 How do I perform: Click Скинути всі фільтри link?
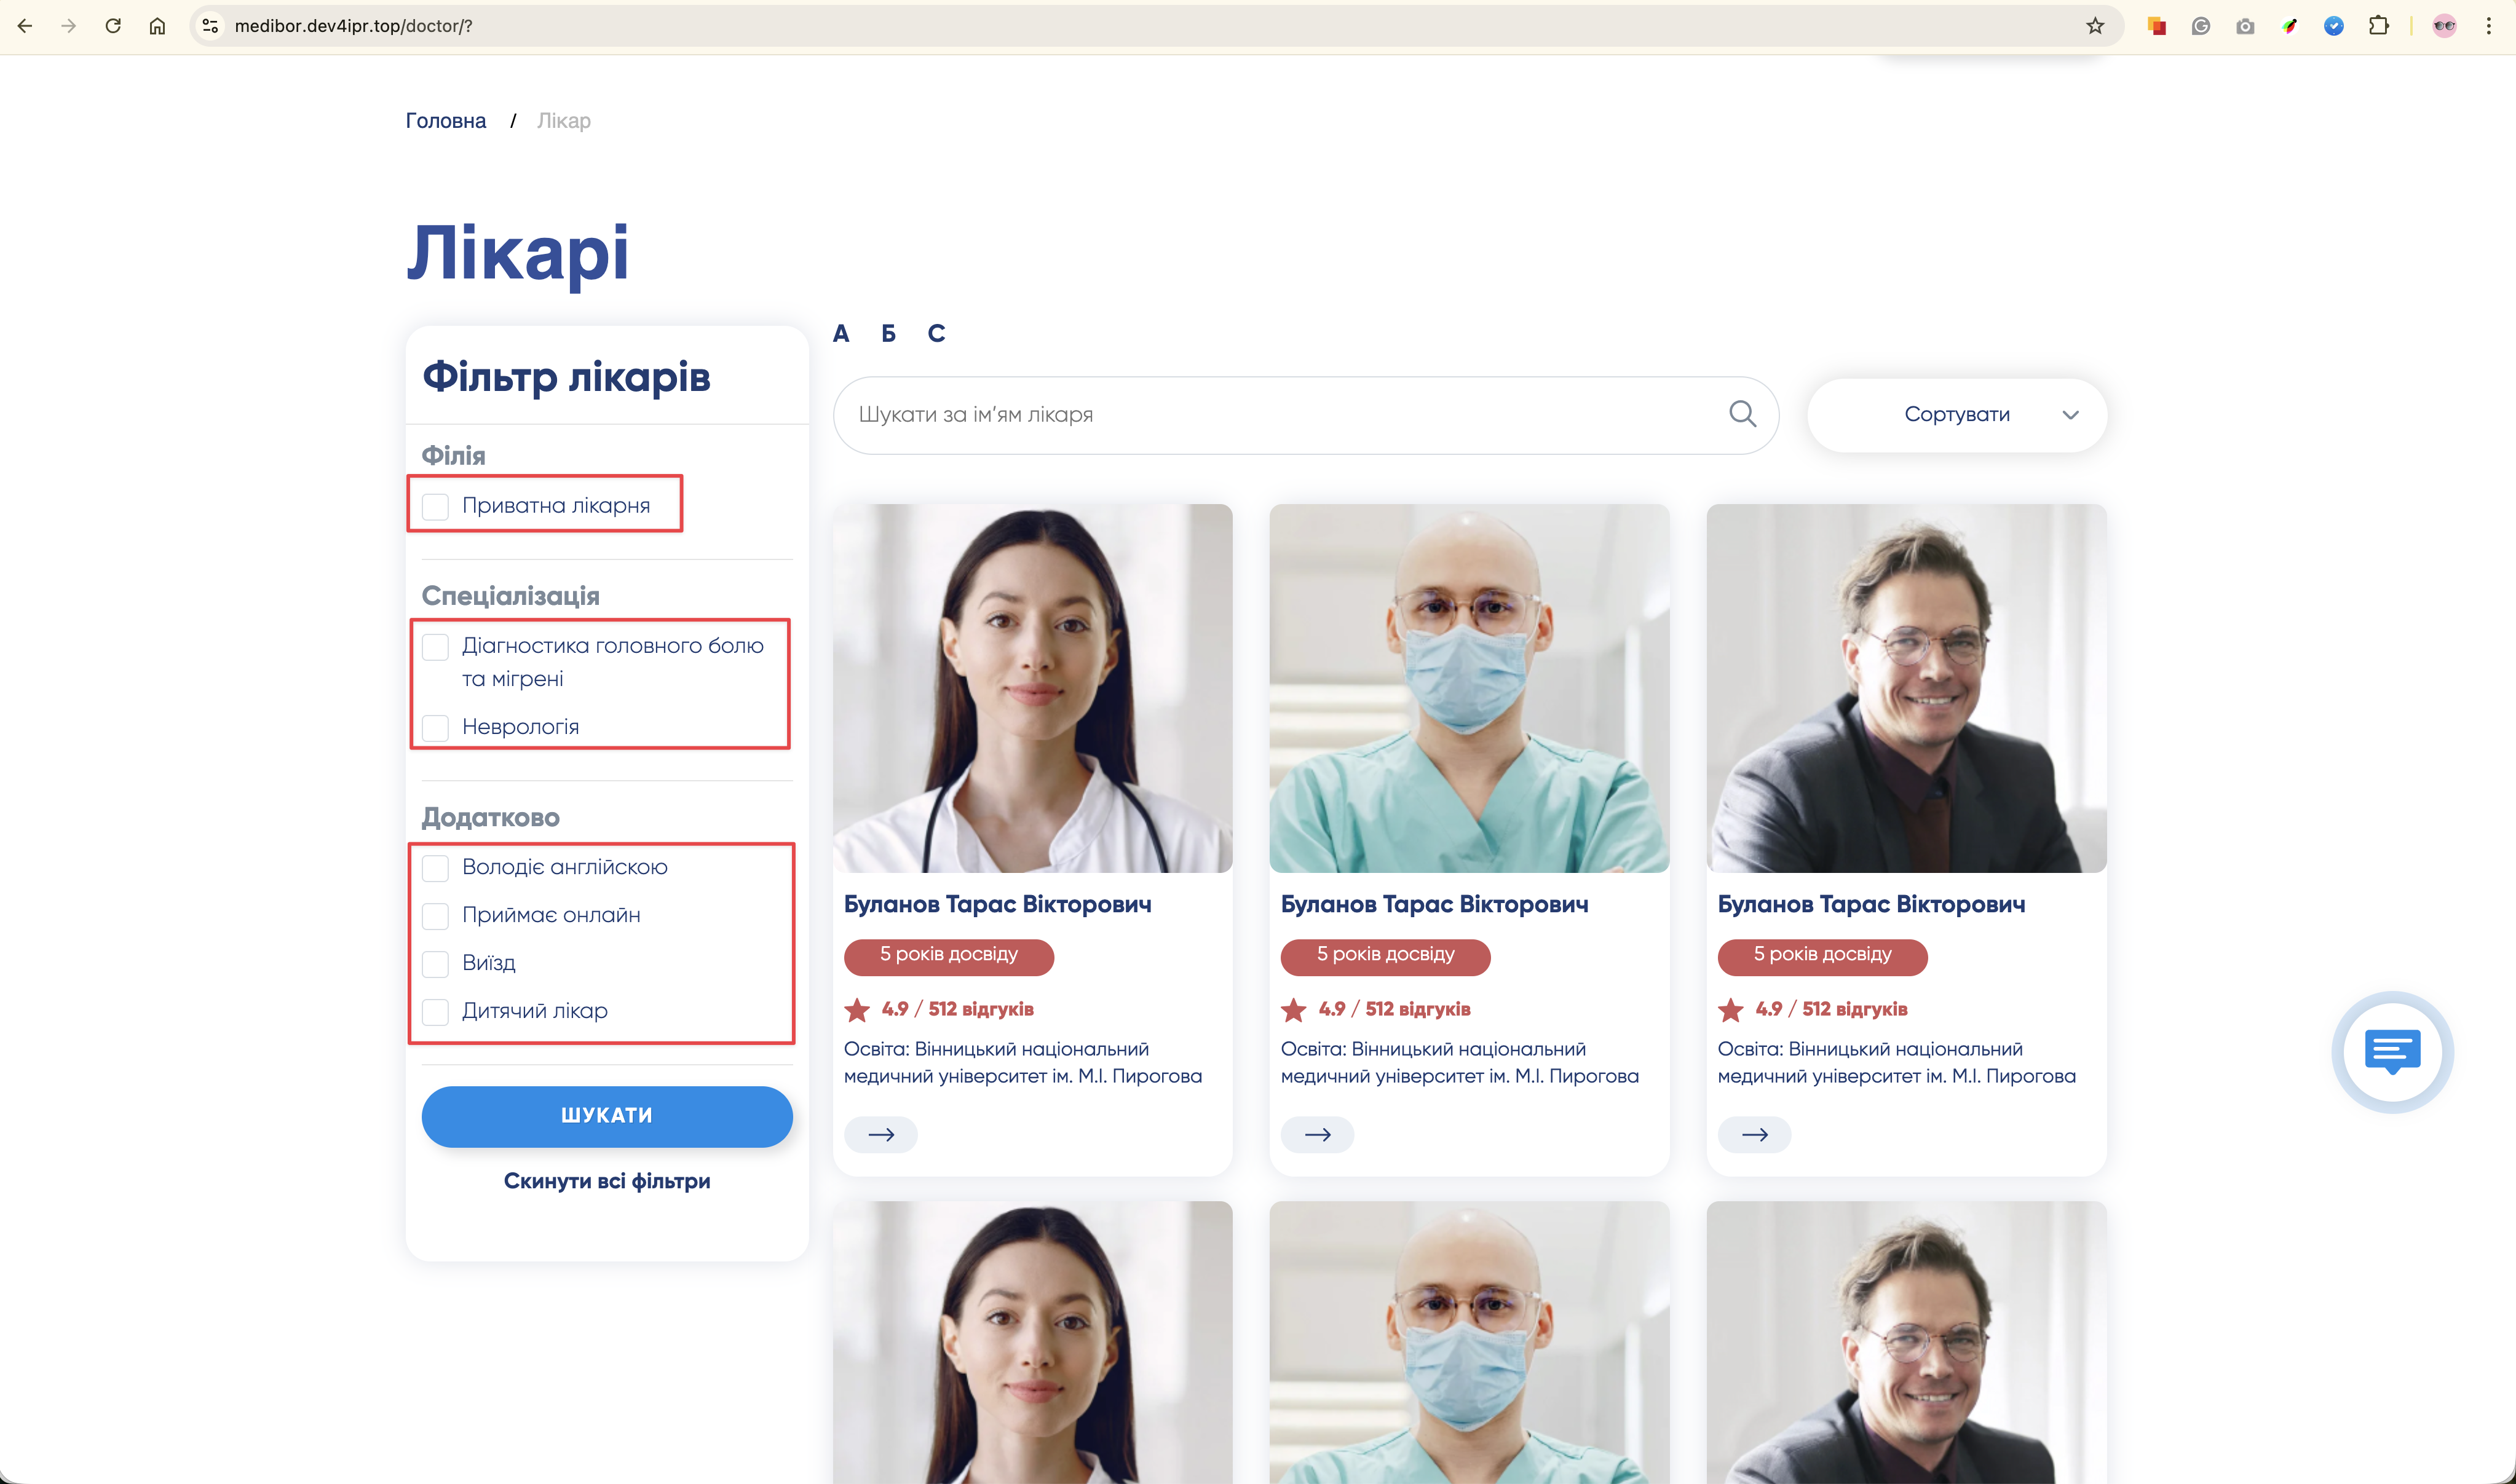tap(606, 1181)
